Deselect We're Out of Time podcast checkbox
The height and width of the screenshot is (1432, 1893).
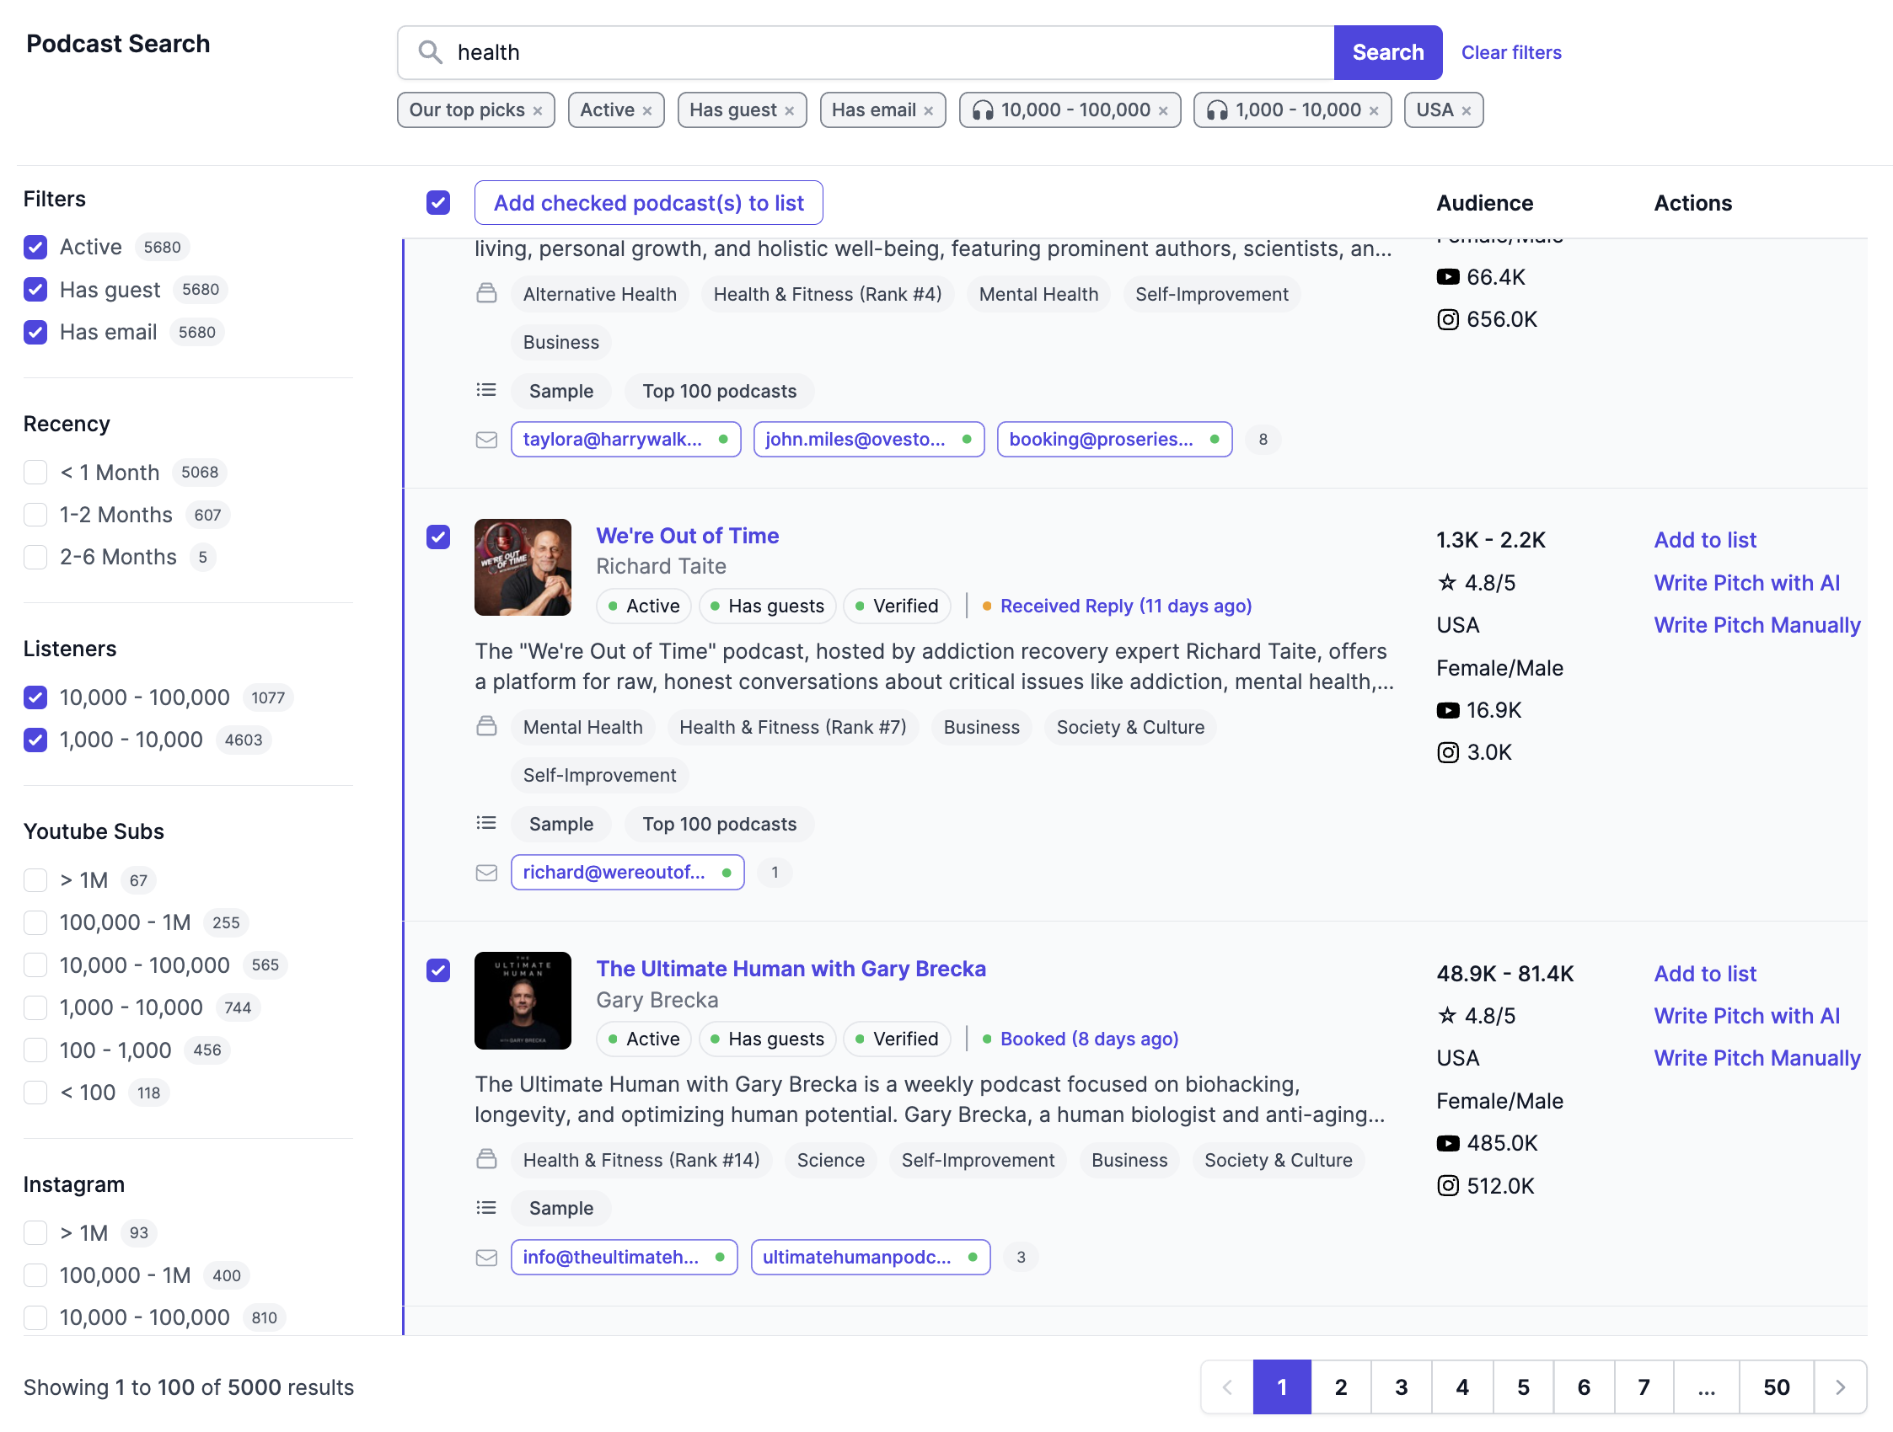[x=438, y=537]
